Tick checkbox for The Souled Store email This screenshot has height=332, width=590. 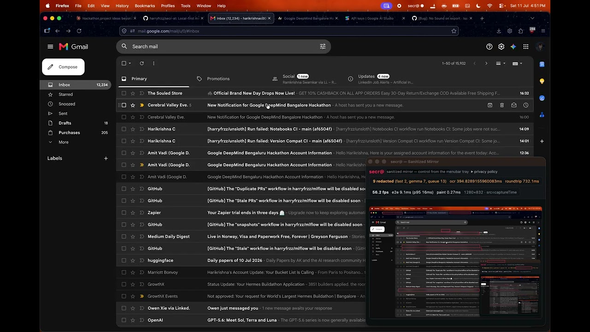point(124,93)
